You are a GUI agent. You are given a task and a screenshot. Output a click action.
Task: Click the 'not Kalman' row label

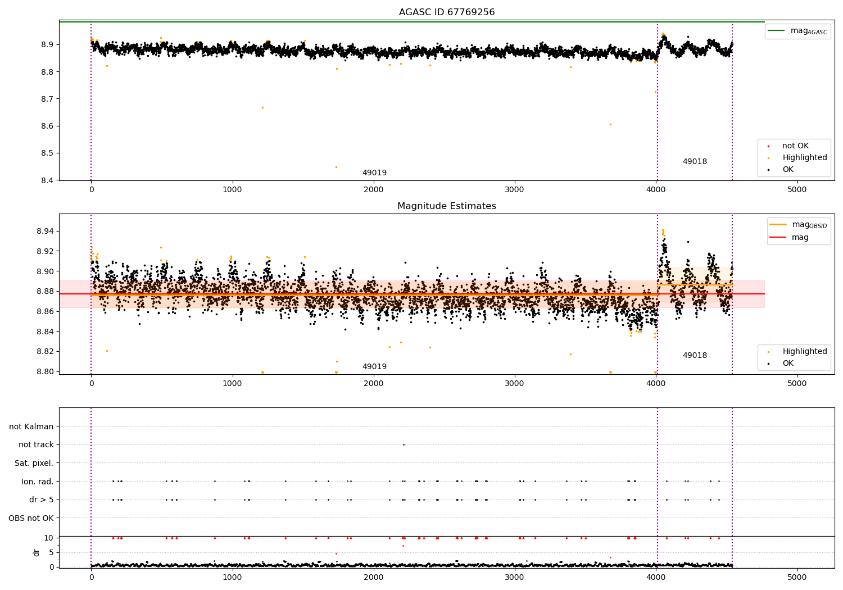click(31, 427)
